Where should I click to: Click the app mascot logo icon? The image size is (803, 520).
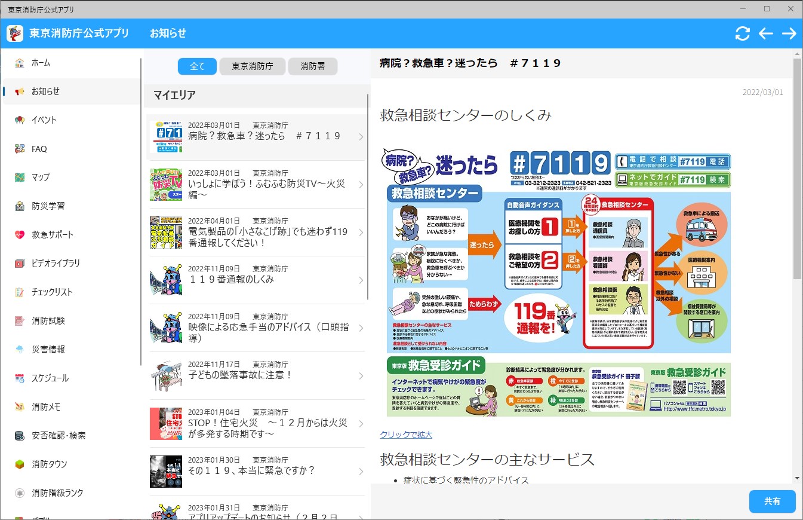point(15,33)
